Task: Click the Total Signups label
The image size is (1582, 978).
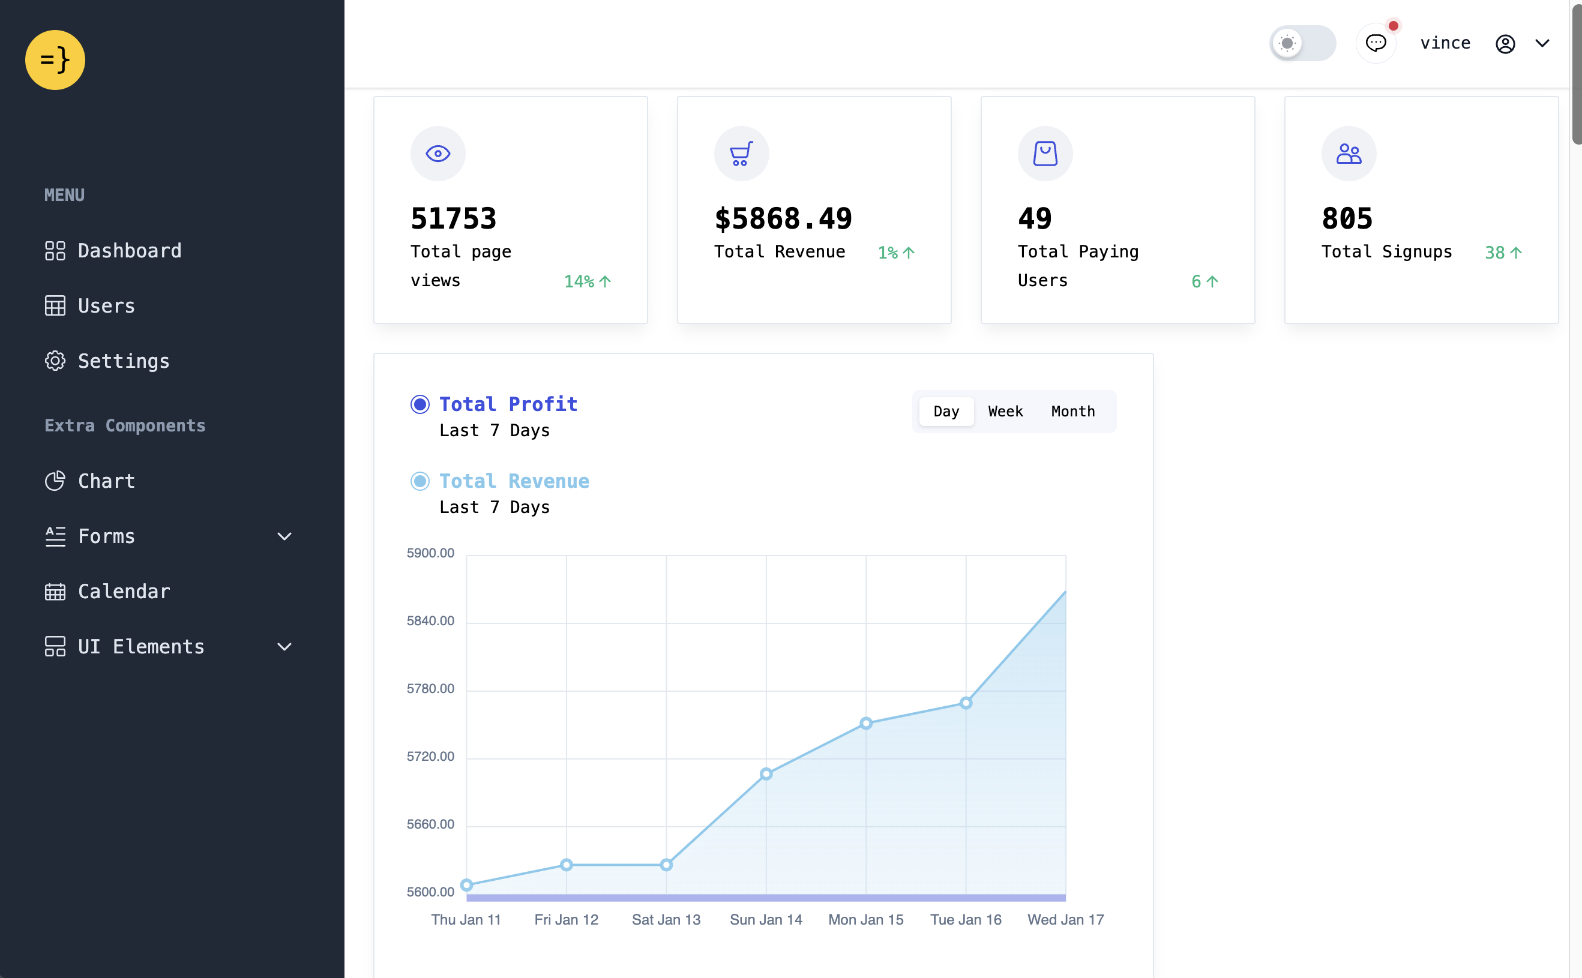Action: pyautogui.click(x=1386, y=251)
